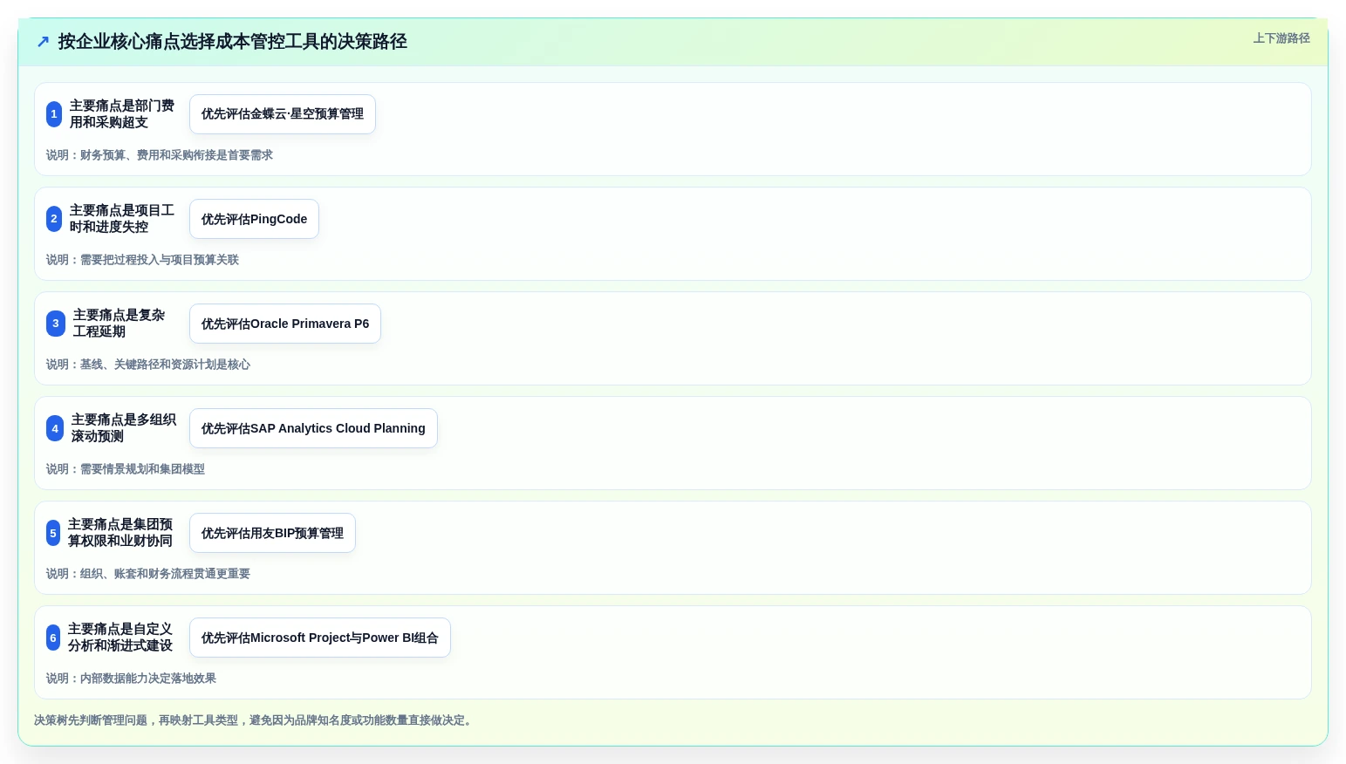
Task: Click step number badge 1
Action: coord(54,114)
